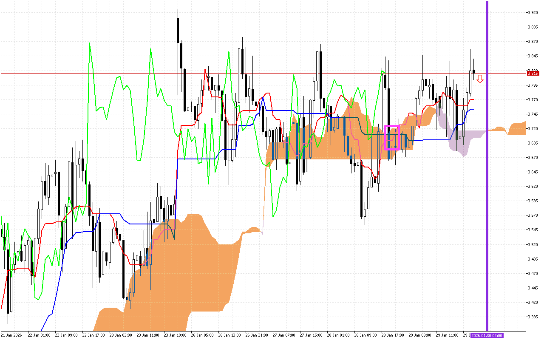This screenshot has height=340, width=544.
Task: Select the purple vertical line
Action: click(x=487, y=170)
